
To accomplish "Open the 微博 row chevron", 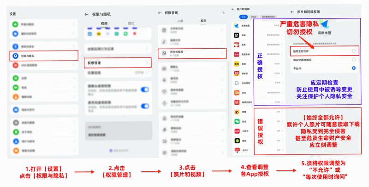I will pos(282,112).
